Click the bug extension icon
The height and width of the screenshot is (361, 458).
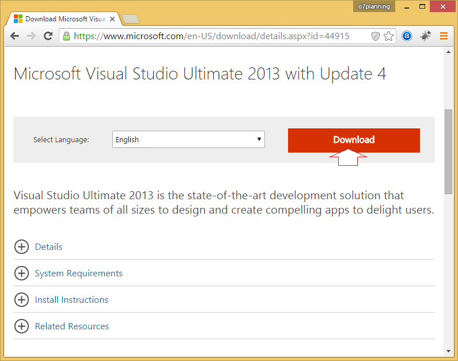[x=425, y=36]
